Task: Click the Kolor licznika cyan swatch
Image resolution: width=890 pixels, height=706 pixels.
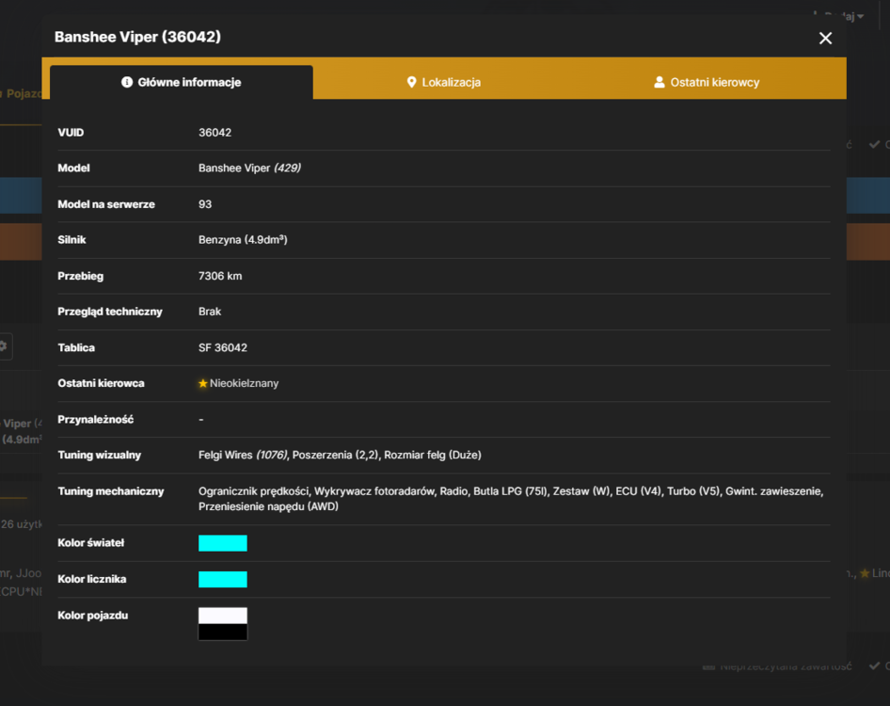Action: (x=222, y=579)
